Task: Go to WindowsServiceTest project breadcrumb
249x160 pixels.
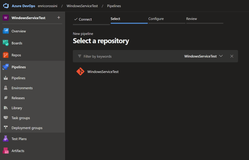Action: [82, 6]
